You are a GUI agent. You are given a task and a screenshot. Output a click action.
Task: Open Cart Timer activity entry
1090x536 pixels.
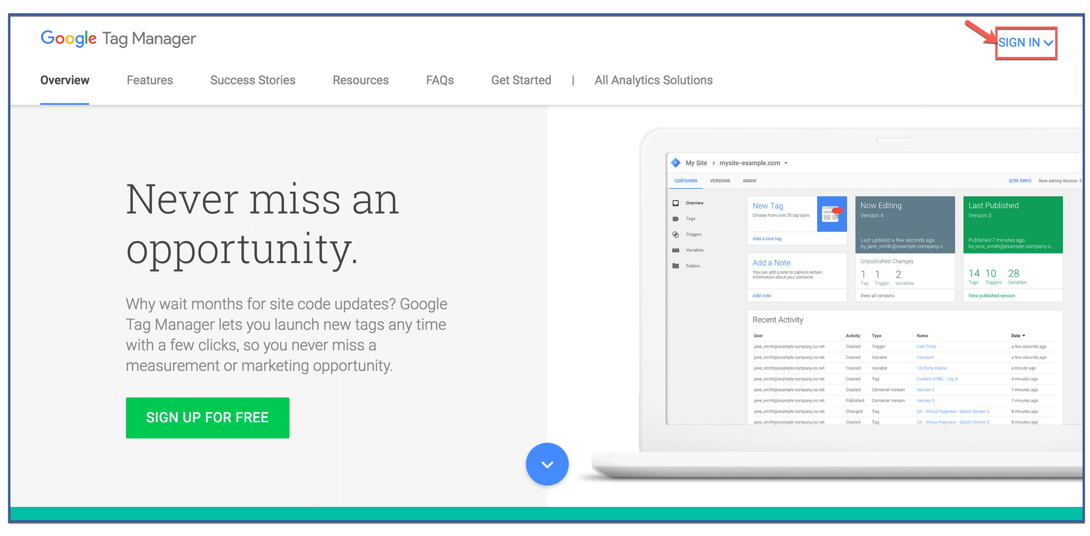click(x=926, y=346)
